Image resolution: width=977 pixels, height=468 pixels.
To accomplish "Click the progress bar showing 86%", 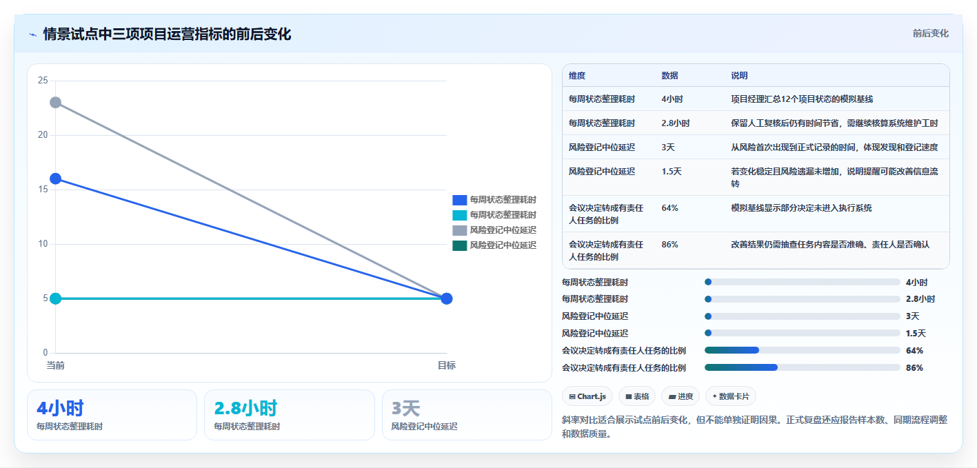I will pos(803,367).
